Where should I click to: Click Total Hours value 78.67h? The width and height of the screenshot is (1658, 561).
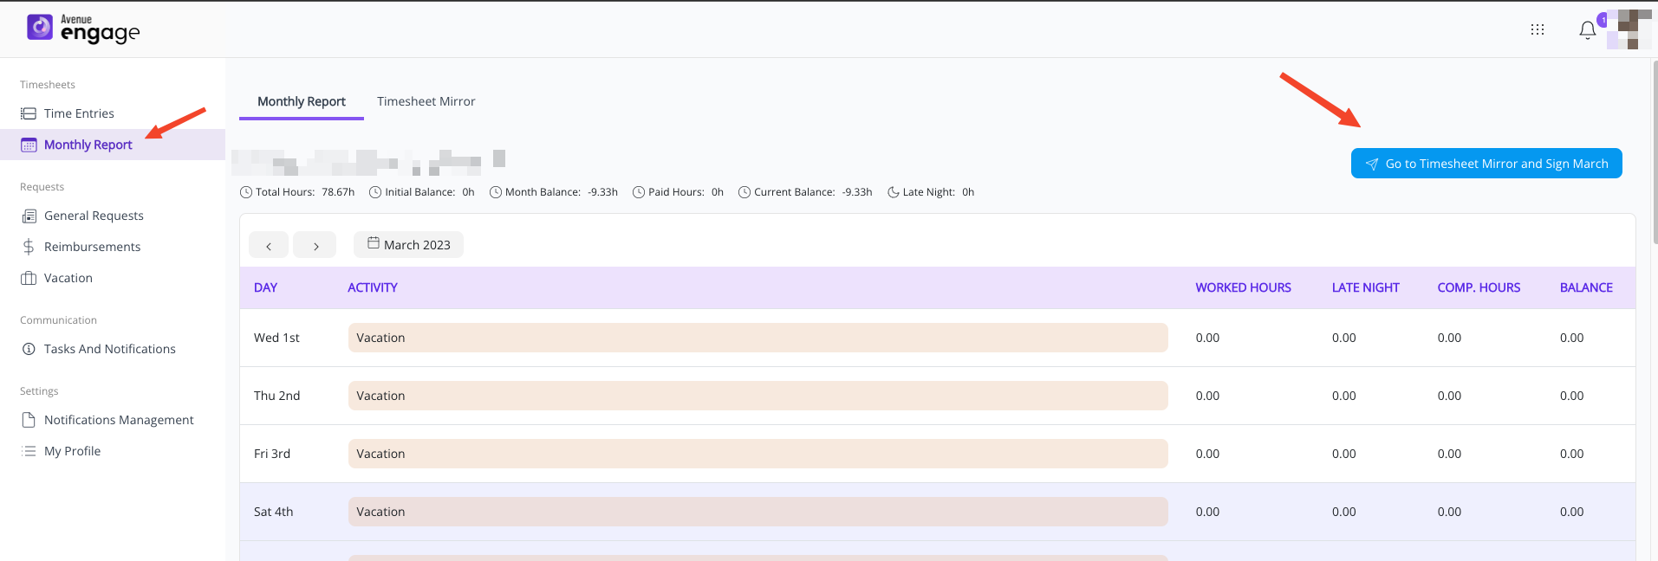click(338, 192)
